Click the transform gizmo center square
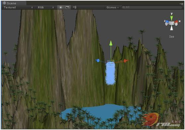This screenshot has width=185, height=130. point(111,64)
